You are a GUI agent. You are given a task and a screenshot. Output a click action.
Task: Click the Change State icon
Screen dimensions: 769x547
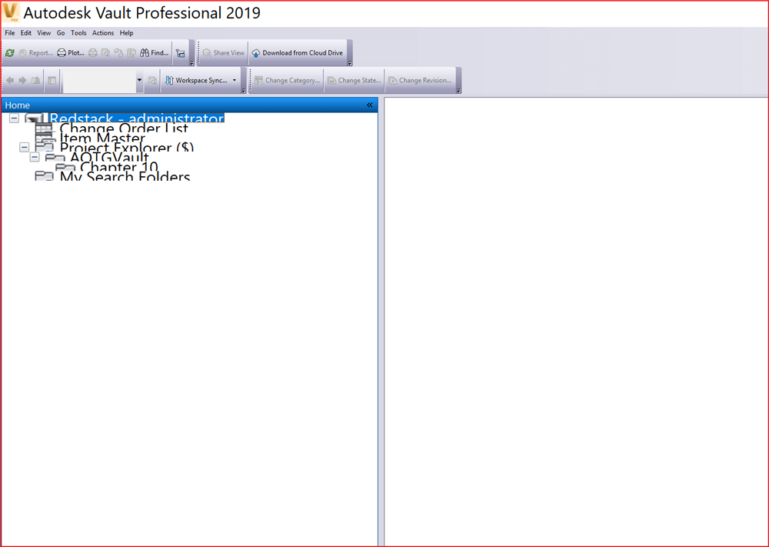point(332,80)
